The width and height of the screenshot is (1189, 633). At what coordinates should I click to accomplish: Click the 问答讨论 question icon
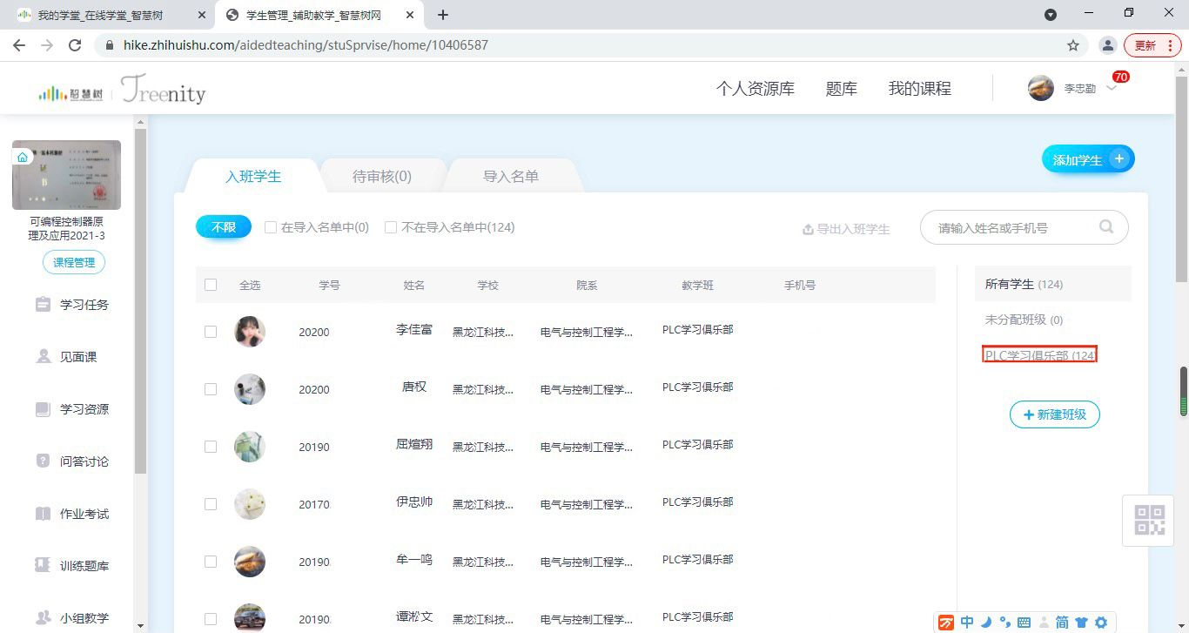[43, 461]
